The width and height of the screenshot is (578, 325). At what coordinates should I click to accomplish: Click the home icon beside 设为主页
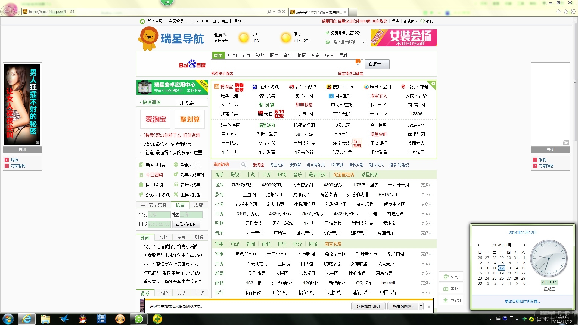(142, 21)
